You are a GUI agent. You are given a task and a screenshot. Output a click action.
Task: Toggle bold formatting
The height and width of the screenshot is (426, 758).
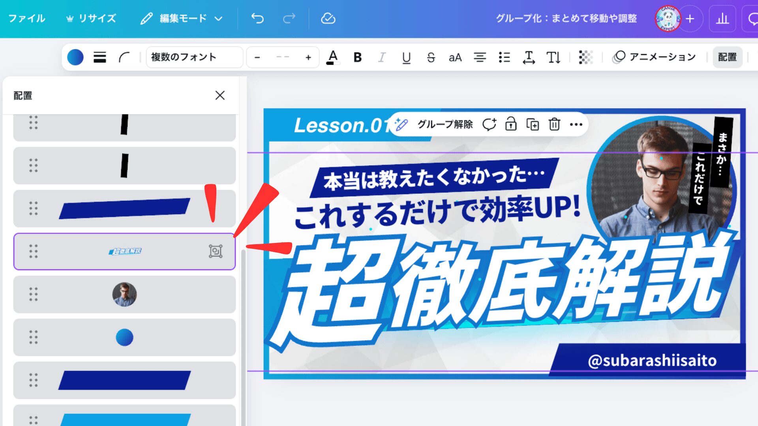pyautogui.click(x=358, y=57)
